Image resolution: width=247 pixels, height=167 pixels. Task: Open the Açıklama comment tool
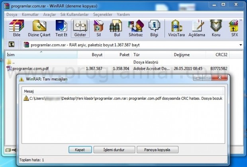click(x=197, y=28)
